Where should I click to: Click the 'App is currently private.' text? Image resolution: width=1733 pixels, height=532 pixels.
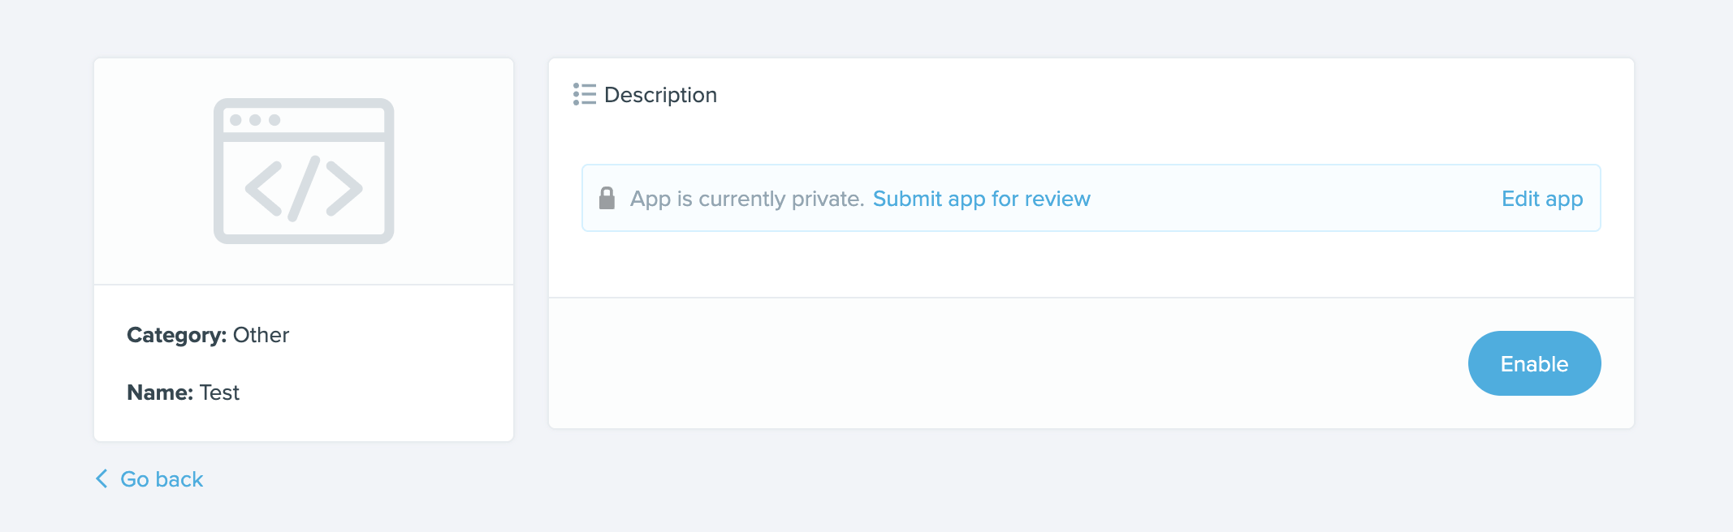pos(746,199)
